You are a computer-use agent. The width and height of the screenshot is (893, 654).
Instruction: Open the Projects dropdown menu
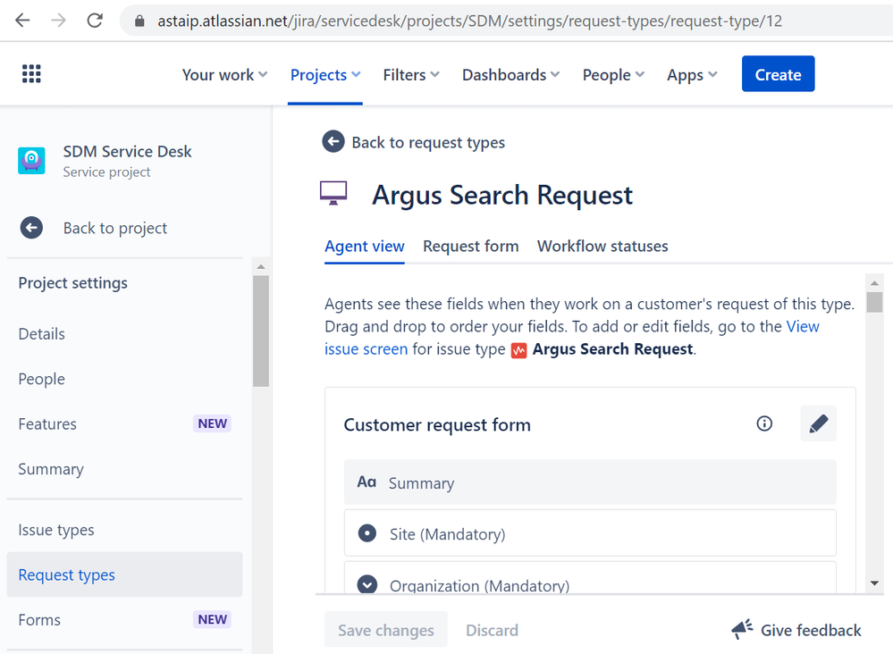[x=325, y=74]
